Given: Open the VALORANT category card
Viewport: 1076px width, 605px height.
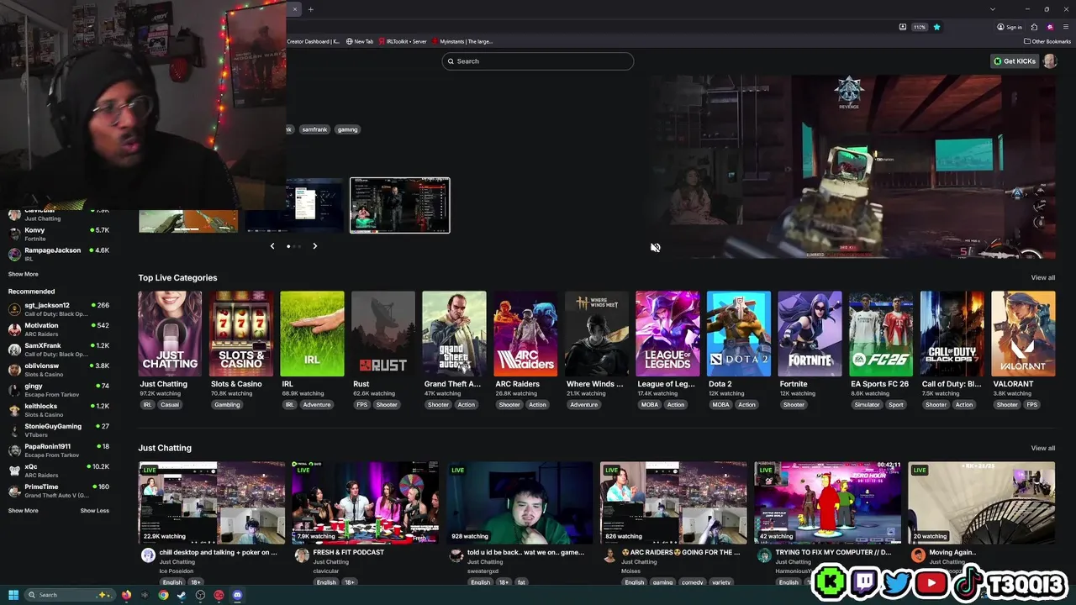Looking at the screenshot, I should click(1023, 334).
